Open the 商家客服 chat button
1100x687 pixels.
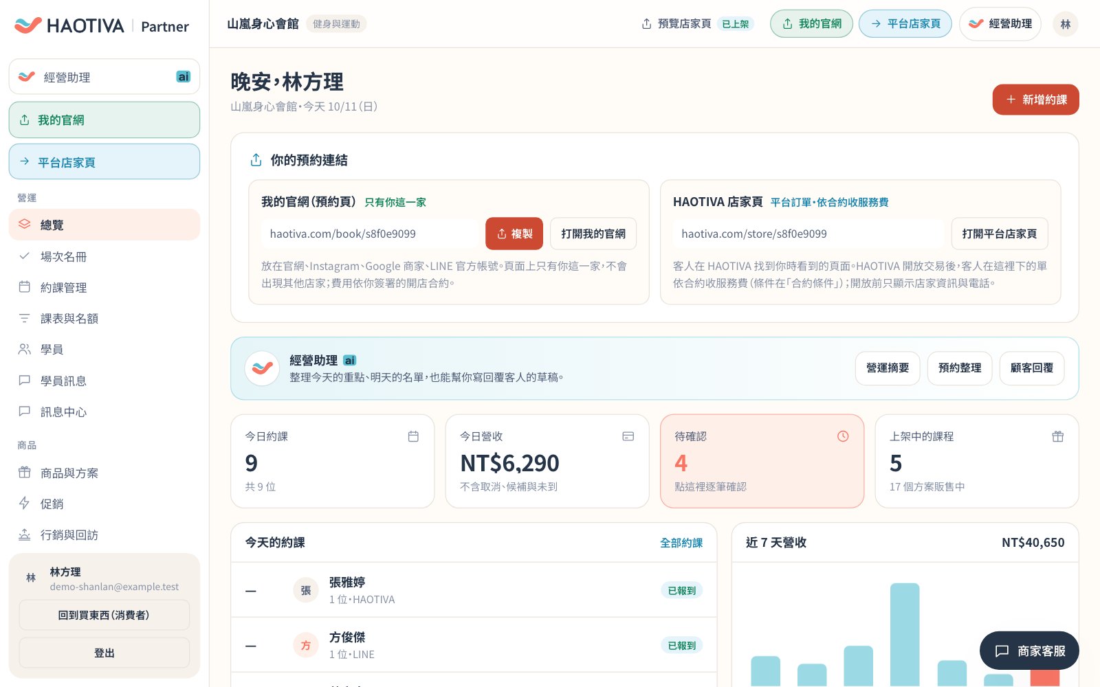point(1029,651)
